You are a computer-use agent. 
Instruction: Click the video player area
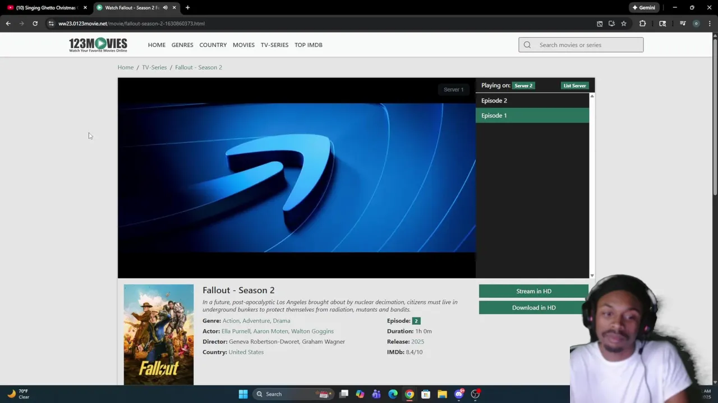[x=297, y=178]
